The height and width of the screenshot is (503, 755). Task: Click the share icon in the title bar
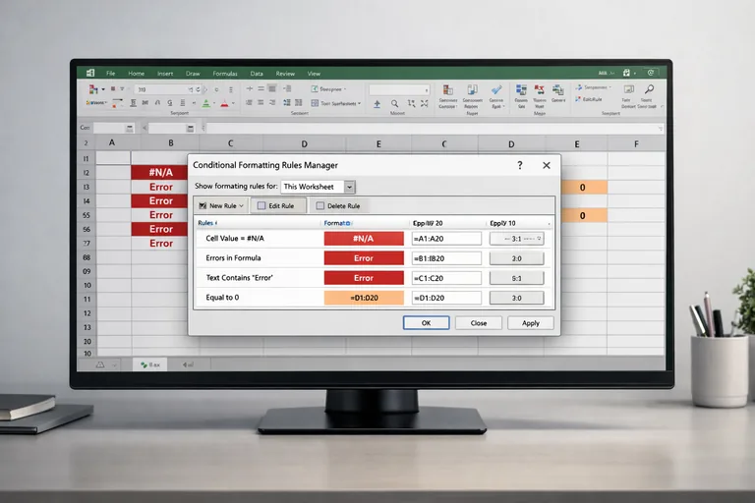click(x=626, y=73)
